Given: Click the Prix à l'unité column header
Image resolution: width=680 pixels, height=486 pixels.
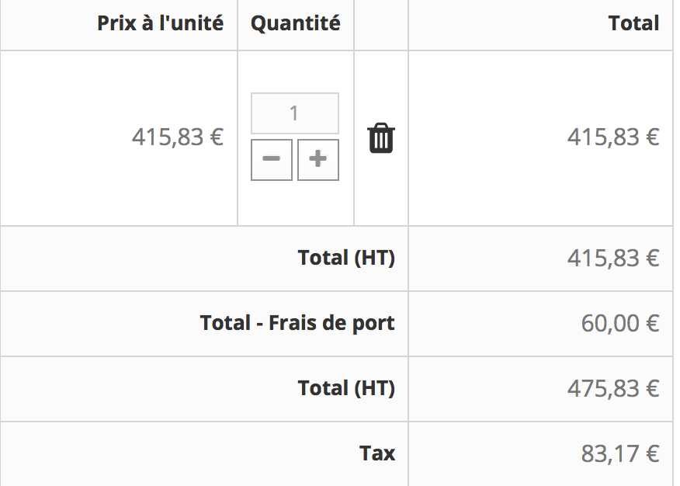Looking at the screenshot, I should (x=160, y=23).
